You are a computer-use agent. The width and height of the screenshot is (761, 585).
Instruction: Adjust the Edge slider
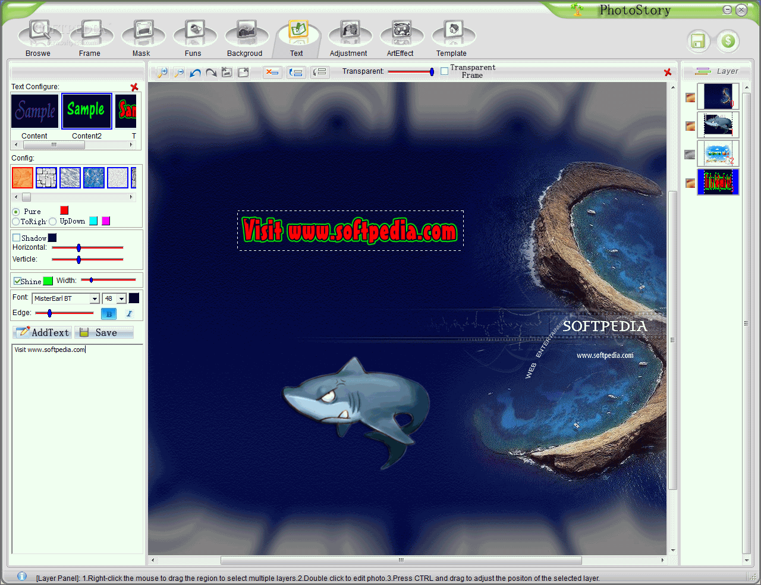tap(64, 313)
